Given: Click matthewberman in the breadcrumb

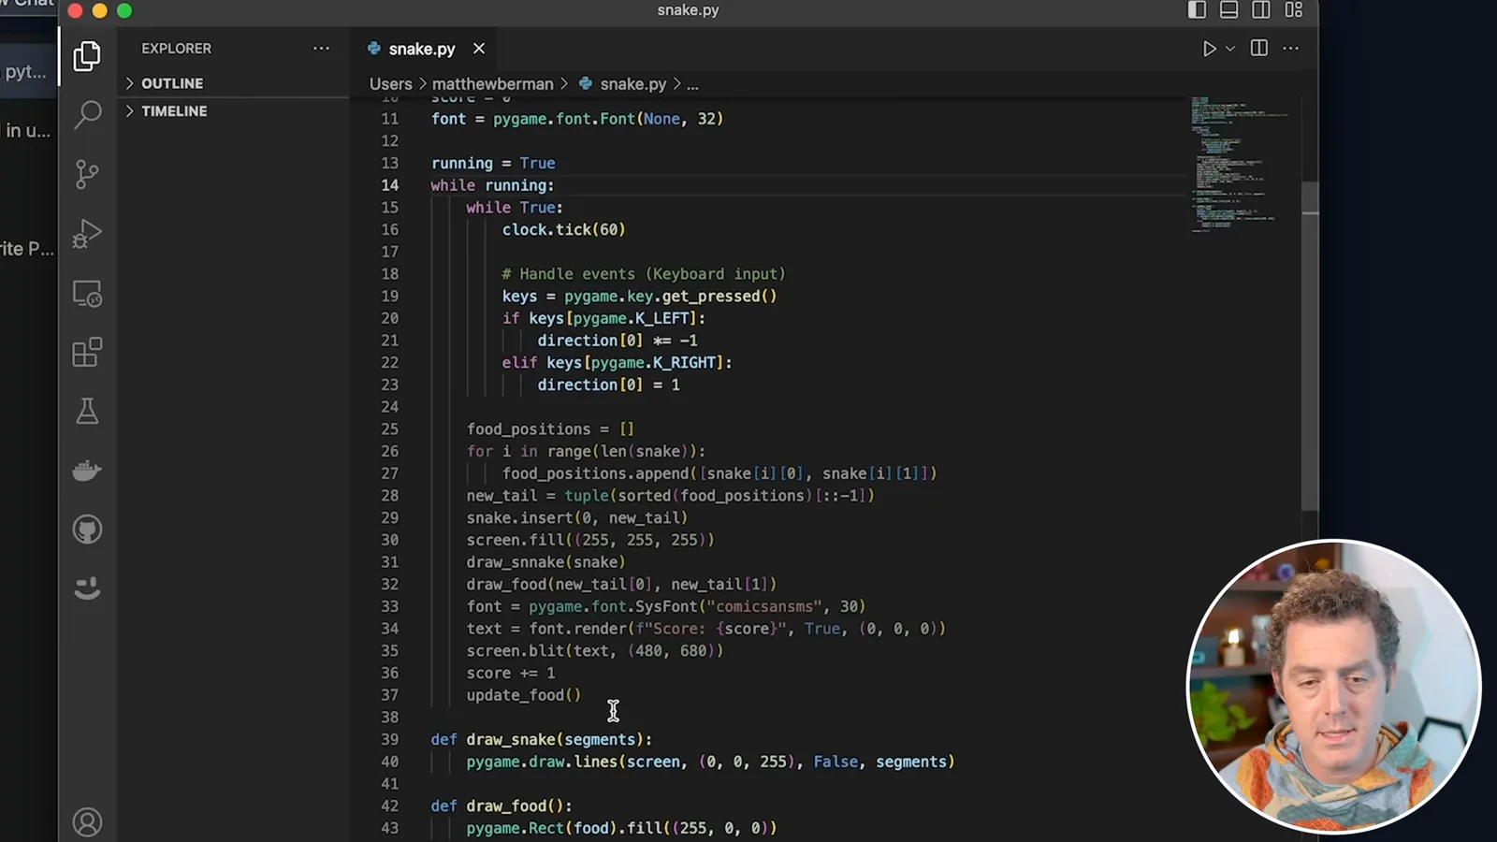Looking at the screenshot, I should coord(492,84).
